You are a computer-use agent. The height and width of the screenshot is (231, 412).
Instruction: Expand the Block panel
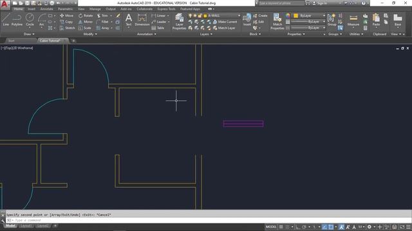tap(255, 34)
